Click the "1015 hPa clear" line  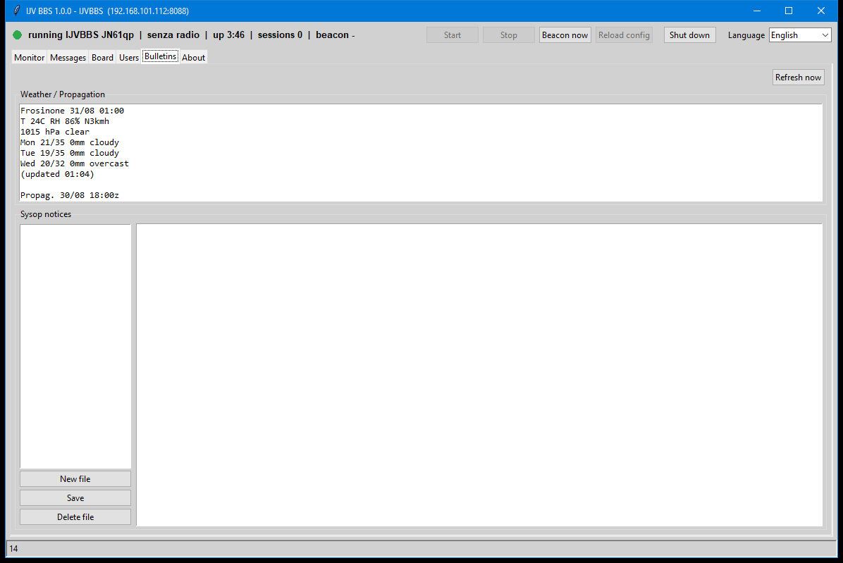pyautogui.click(x=55, y=132)
